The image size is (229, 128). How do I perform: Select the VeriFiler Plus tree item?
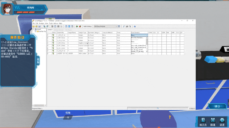42,31
